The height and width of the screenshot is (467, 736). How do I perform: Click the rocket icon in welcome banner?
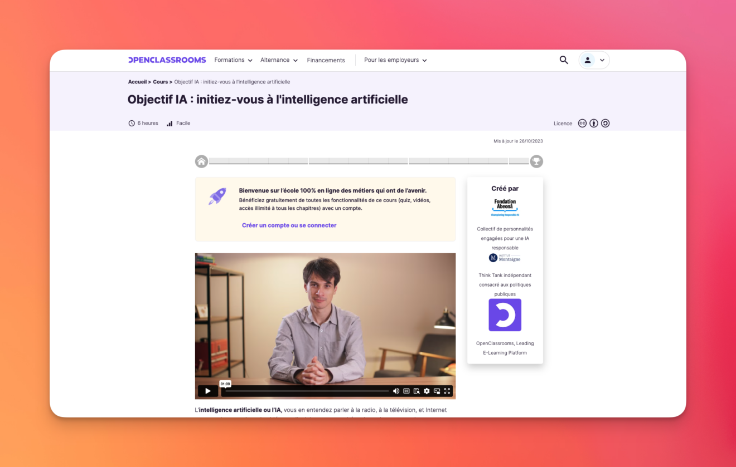pyautogui.click(x=217, y=196)
